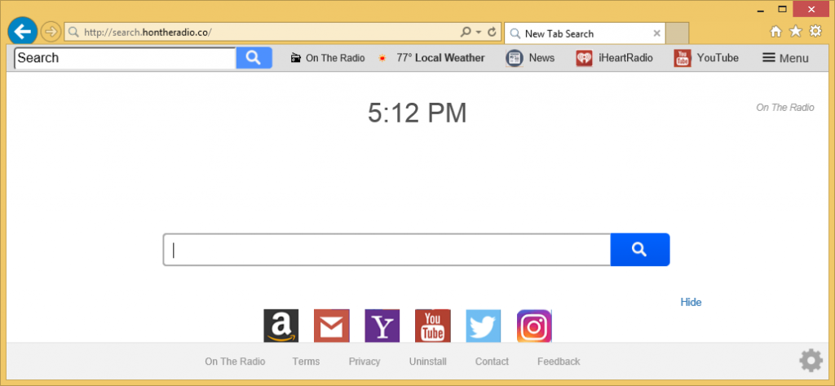Open the Gmail envelope shortcut tile

(x=332, y=326)
